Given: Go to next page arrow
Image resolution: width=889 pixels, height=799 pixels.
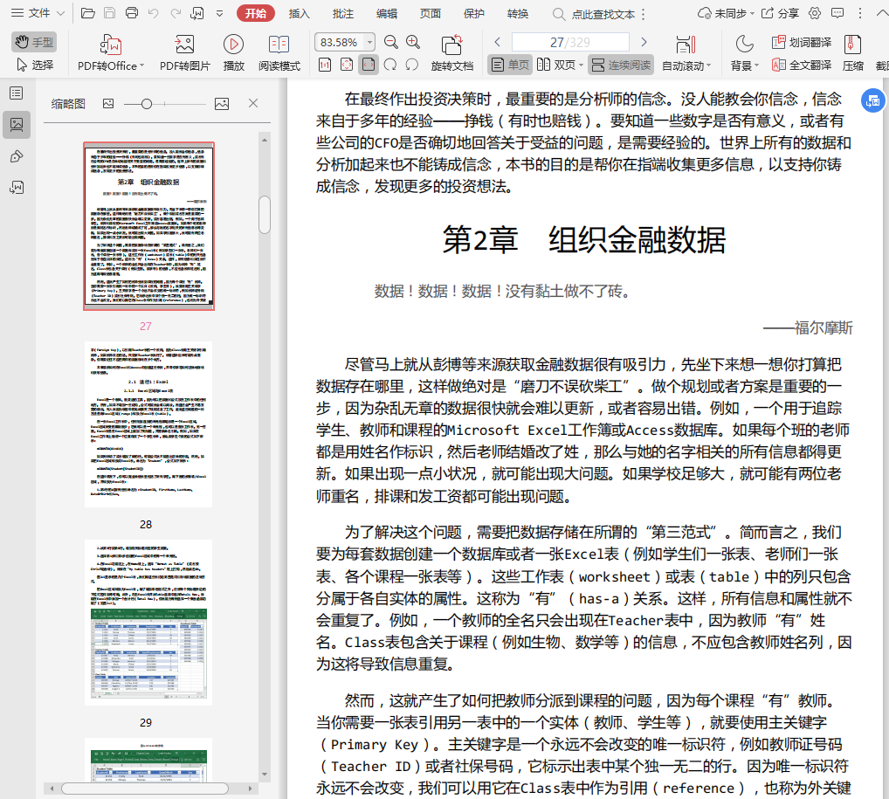Looking at the screenshot, I should point(644,42).
